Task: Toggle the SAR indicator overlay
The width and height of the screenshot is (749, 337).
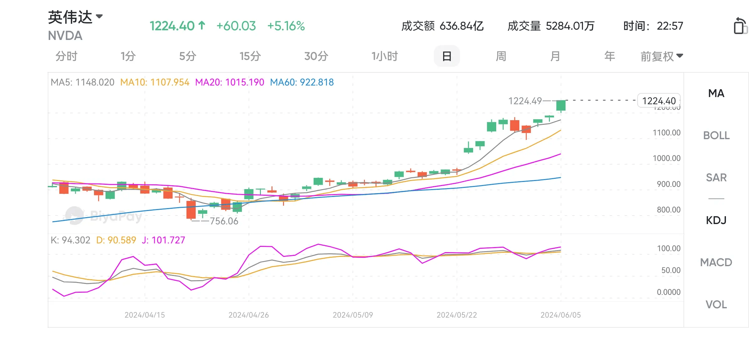Action: (x=716, y=178)
